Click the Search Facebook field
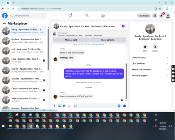Screen dimensions: 175x140 (28, 16)
